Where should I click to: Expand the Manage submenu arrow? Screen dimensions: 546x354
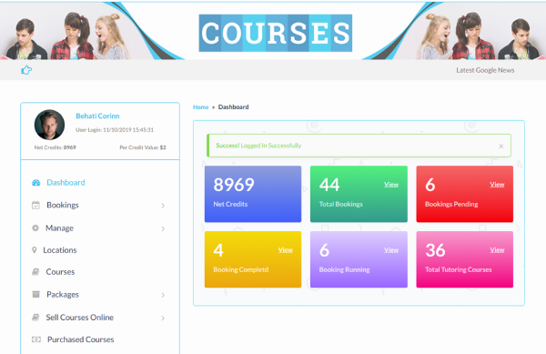pyautogui.click(x=163, y=228)
